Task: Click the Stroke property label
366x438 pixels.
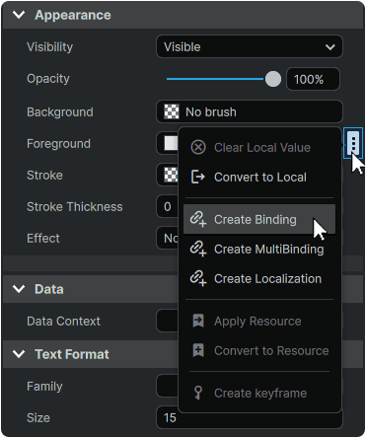Action: coord(44,176)
